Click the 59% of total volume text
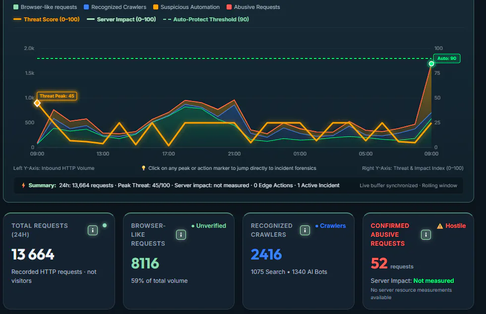 (159, 281)
